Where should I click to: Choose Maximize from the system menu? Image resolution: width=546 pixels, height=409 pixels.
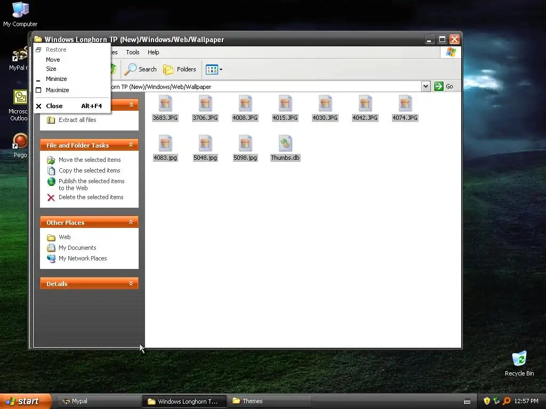(72, 90)
